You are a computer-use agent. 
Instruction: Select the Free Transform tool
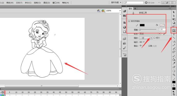click(174, 19)
